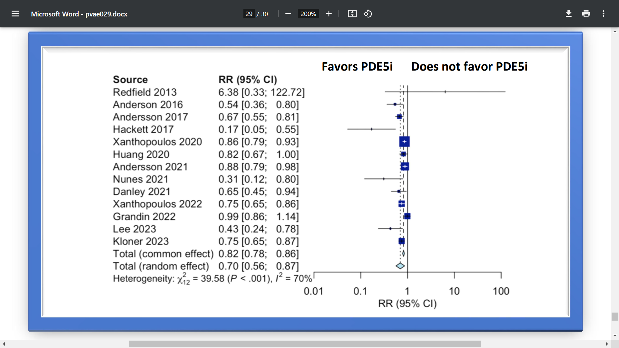Click the vertical scrollbar thumb
The height and width of the screenshot is (348, 619).
click(x=615, y=316)
